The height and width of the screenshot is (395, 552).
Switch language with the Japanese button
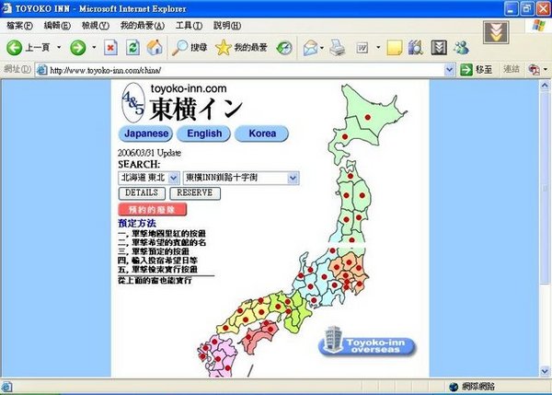click(145, 134)
